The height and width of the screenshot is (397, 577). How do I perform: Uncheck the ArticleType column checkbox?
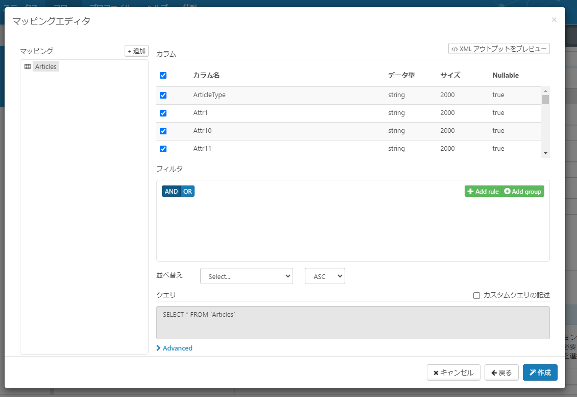163,95
